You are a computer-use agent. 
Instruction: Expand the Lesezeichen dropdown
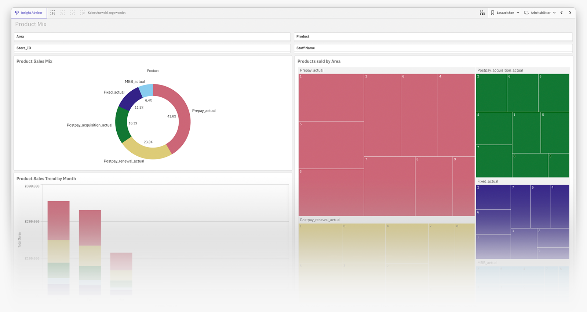[518, 13]
